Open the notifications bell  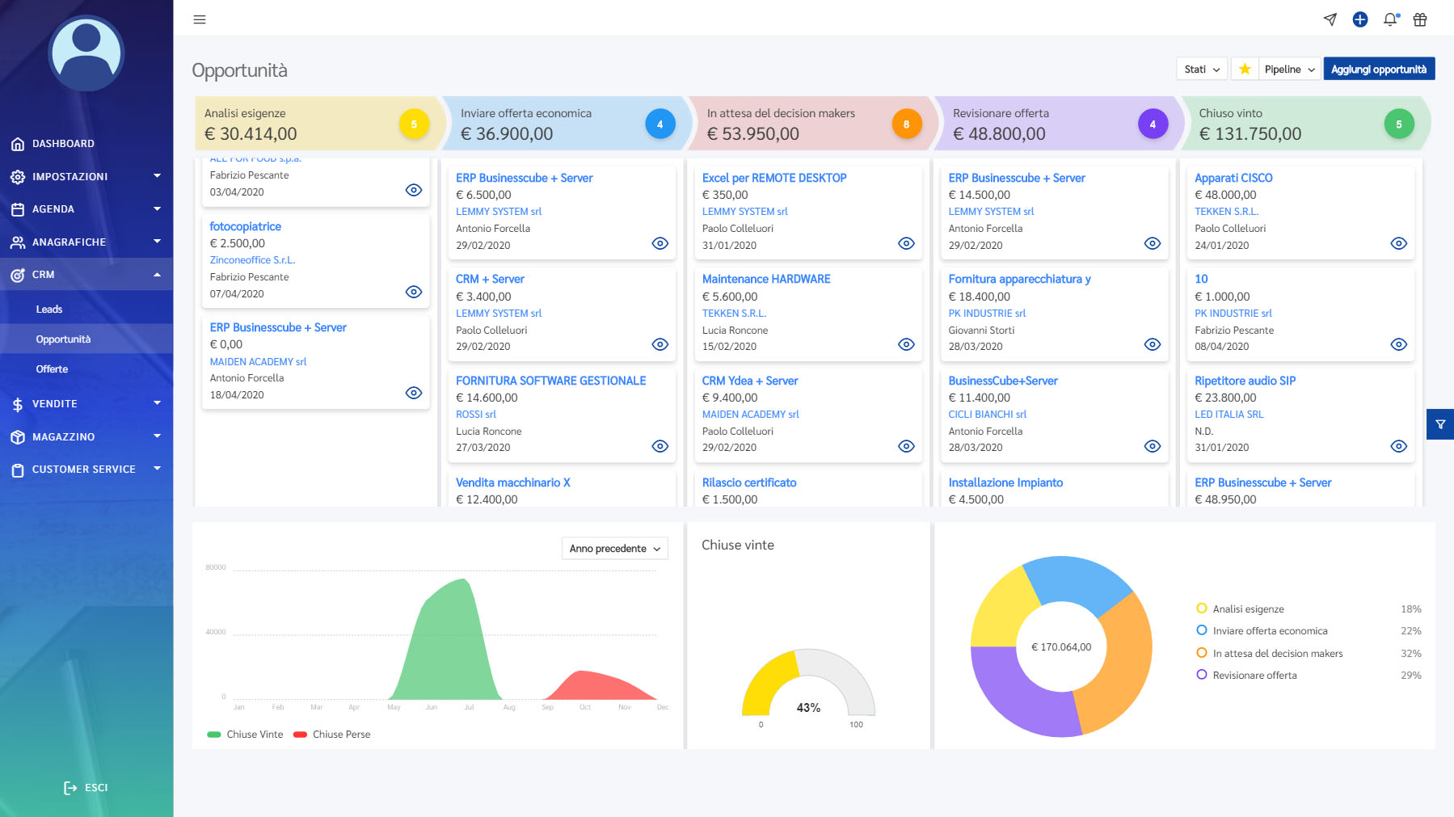[1390, 19]
